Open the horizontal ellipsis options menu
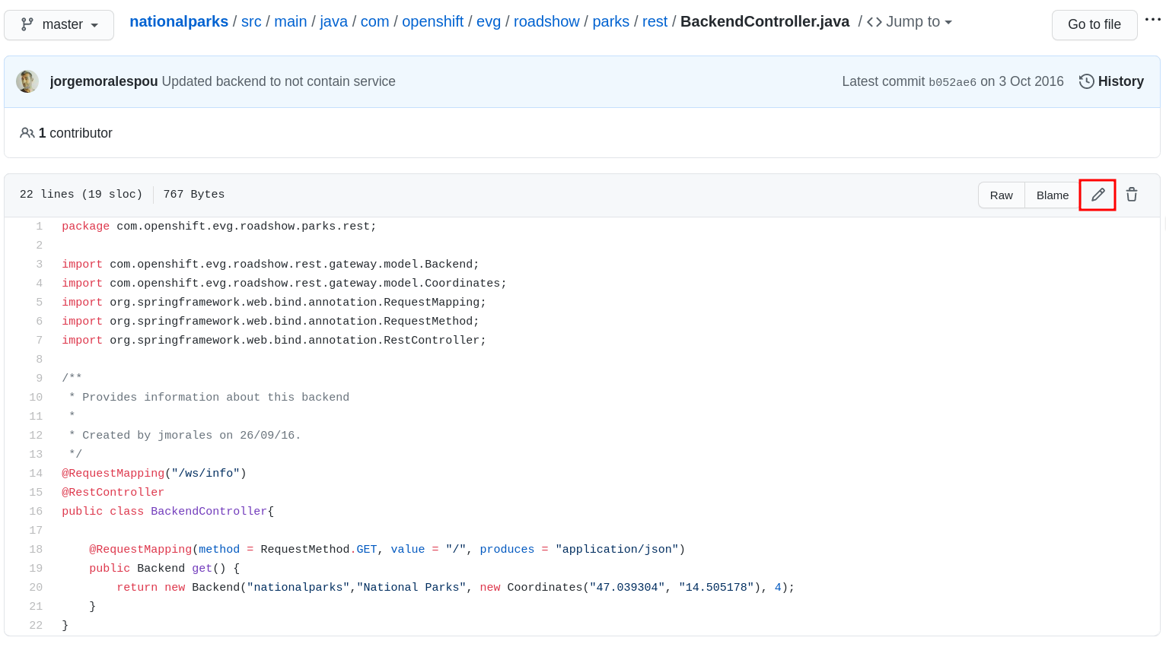 point(1153,20)
